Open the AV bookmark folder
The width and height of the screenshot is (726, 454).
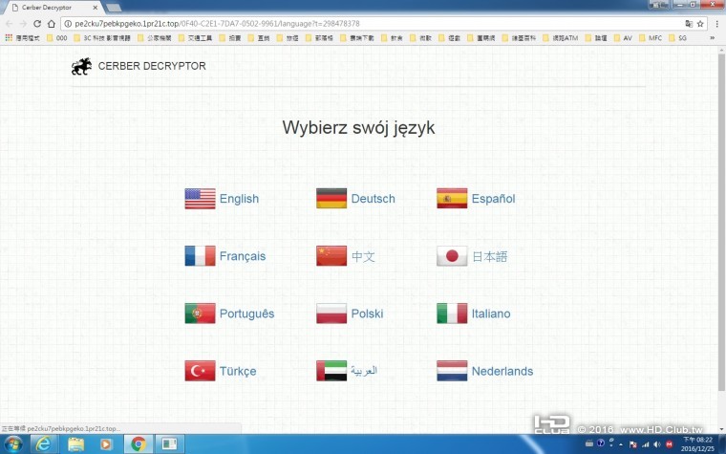tap(623, 38)
